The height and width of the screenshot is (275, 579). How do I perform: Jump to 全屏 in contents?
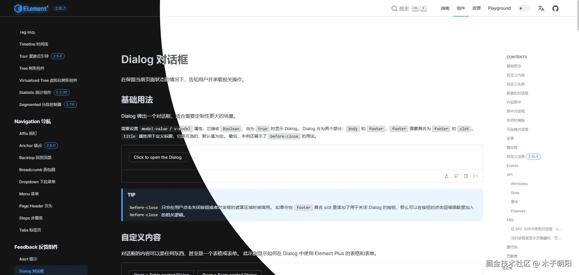pos(510,139)
